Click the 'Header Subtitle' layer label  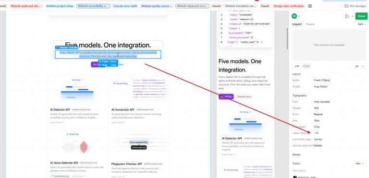click(67, 47)
